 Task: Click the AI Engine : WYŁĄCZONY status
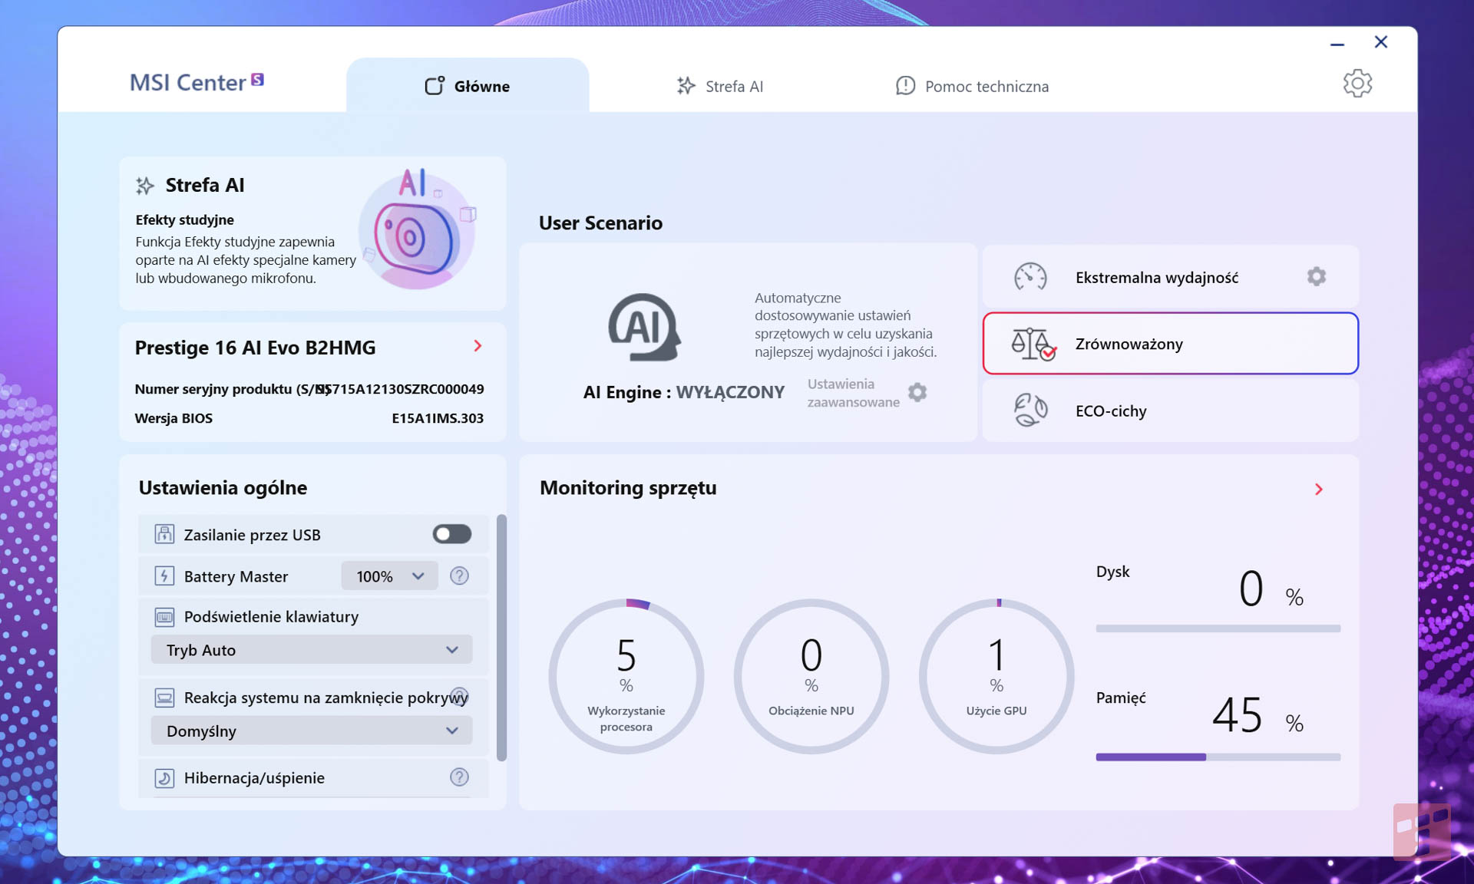684,392
